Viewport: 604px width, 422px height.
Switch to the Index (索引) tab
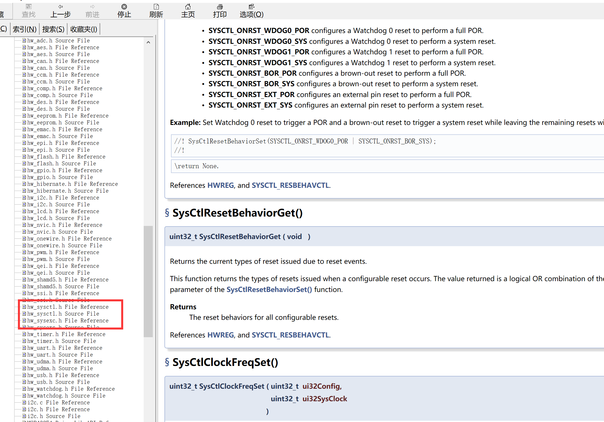click(x=25, y=29)
